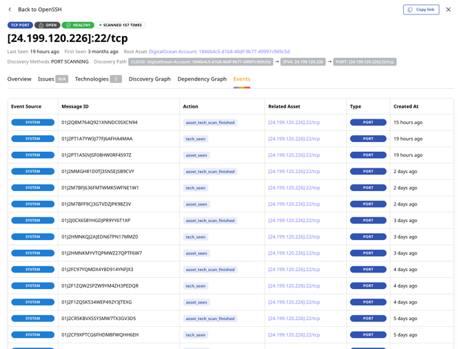Open the DigitalOcean Account root asset link

click(219, 52)
